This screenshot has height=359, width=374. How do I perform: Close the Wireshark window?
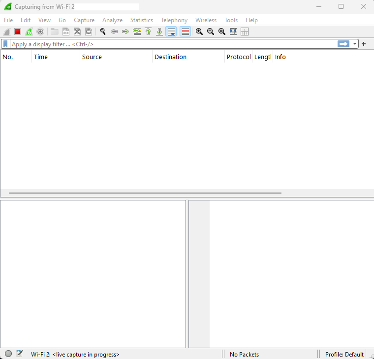(364, 7)
